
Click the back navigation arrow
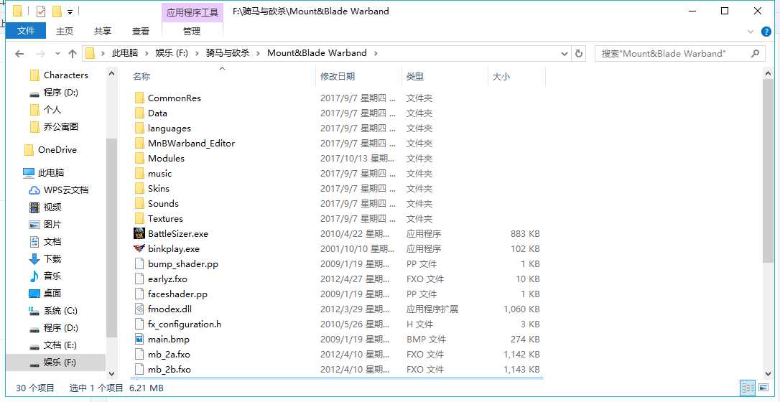(19, 54)
